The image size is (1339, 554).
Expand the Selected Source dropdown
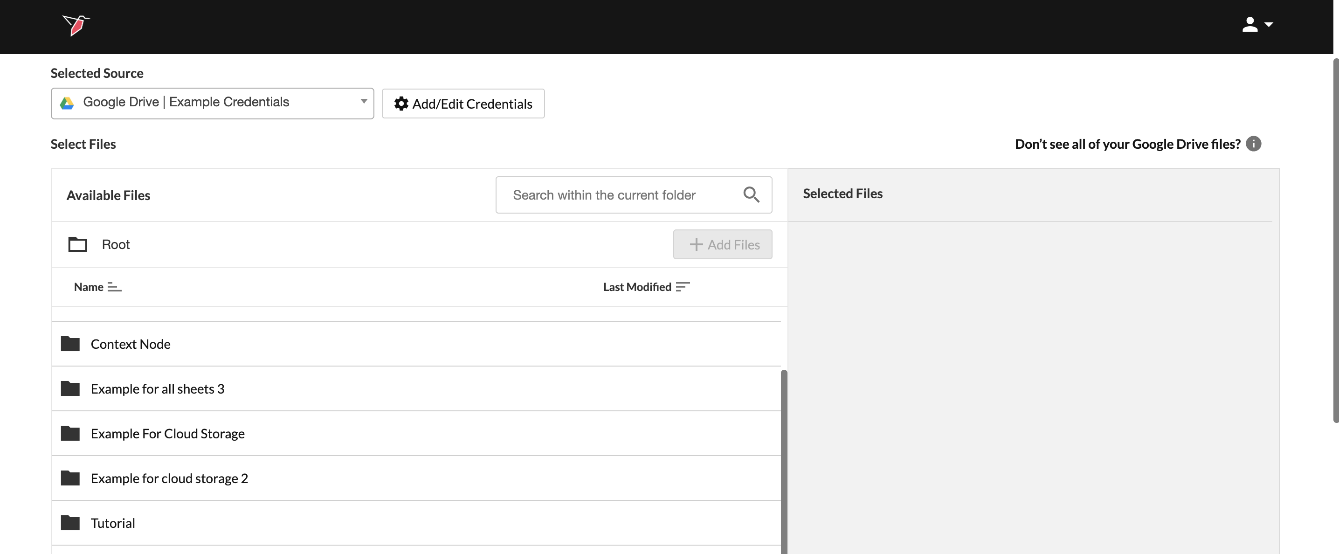click(x=363, y=102)
